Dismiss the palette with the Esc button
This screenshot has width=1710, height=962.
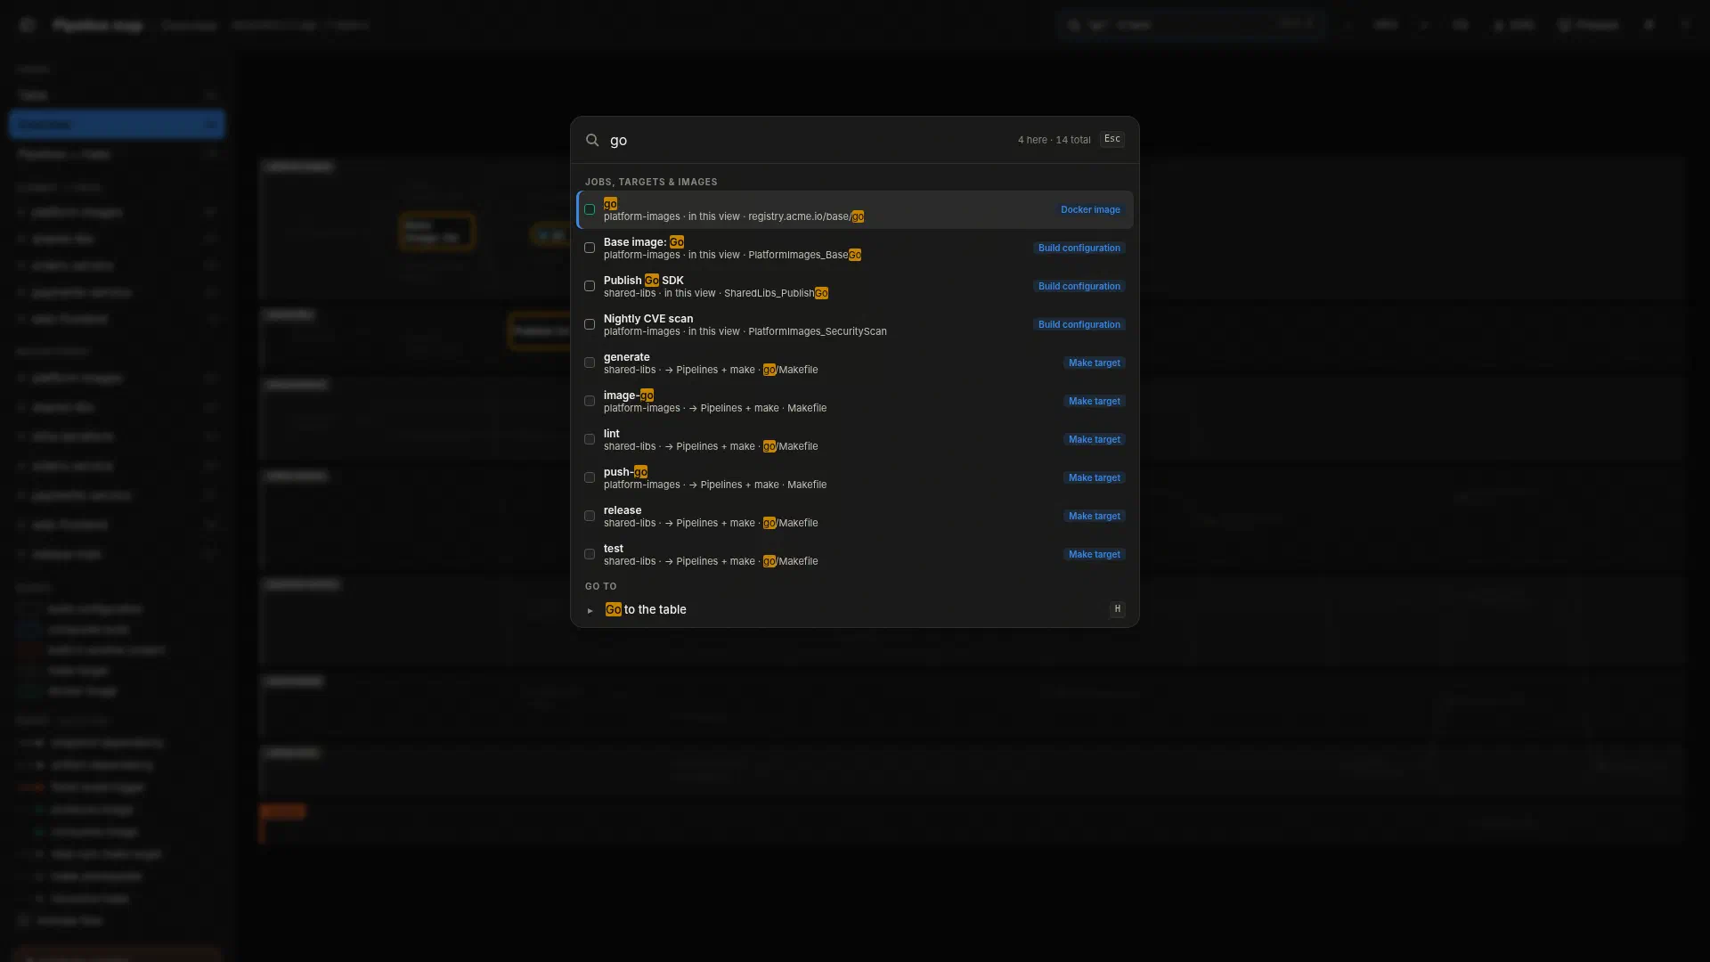1111,139
